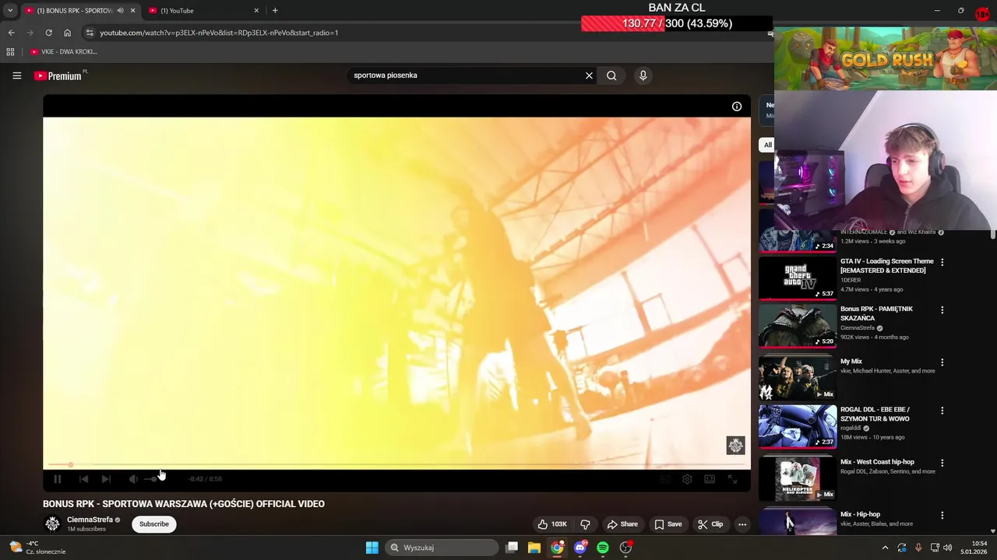Open the CiemnaStrefa channel avatar
The image size is (997, 560).
[x=52, y=524]
